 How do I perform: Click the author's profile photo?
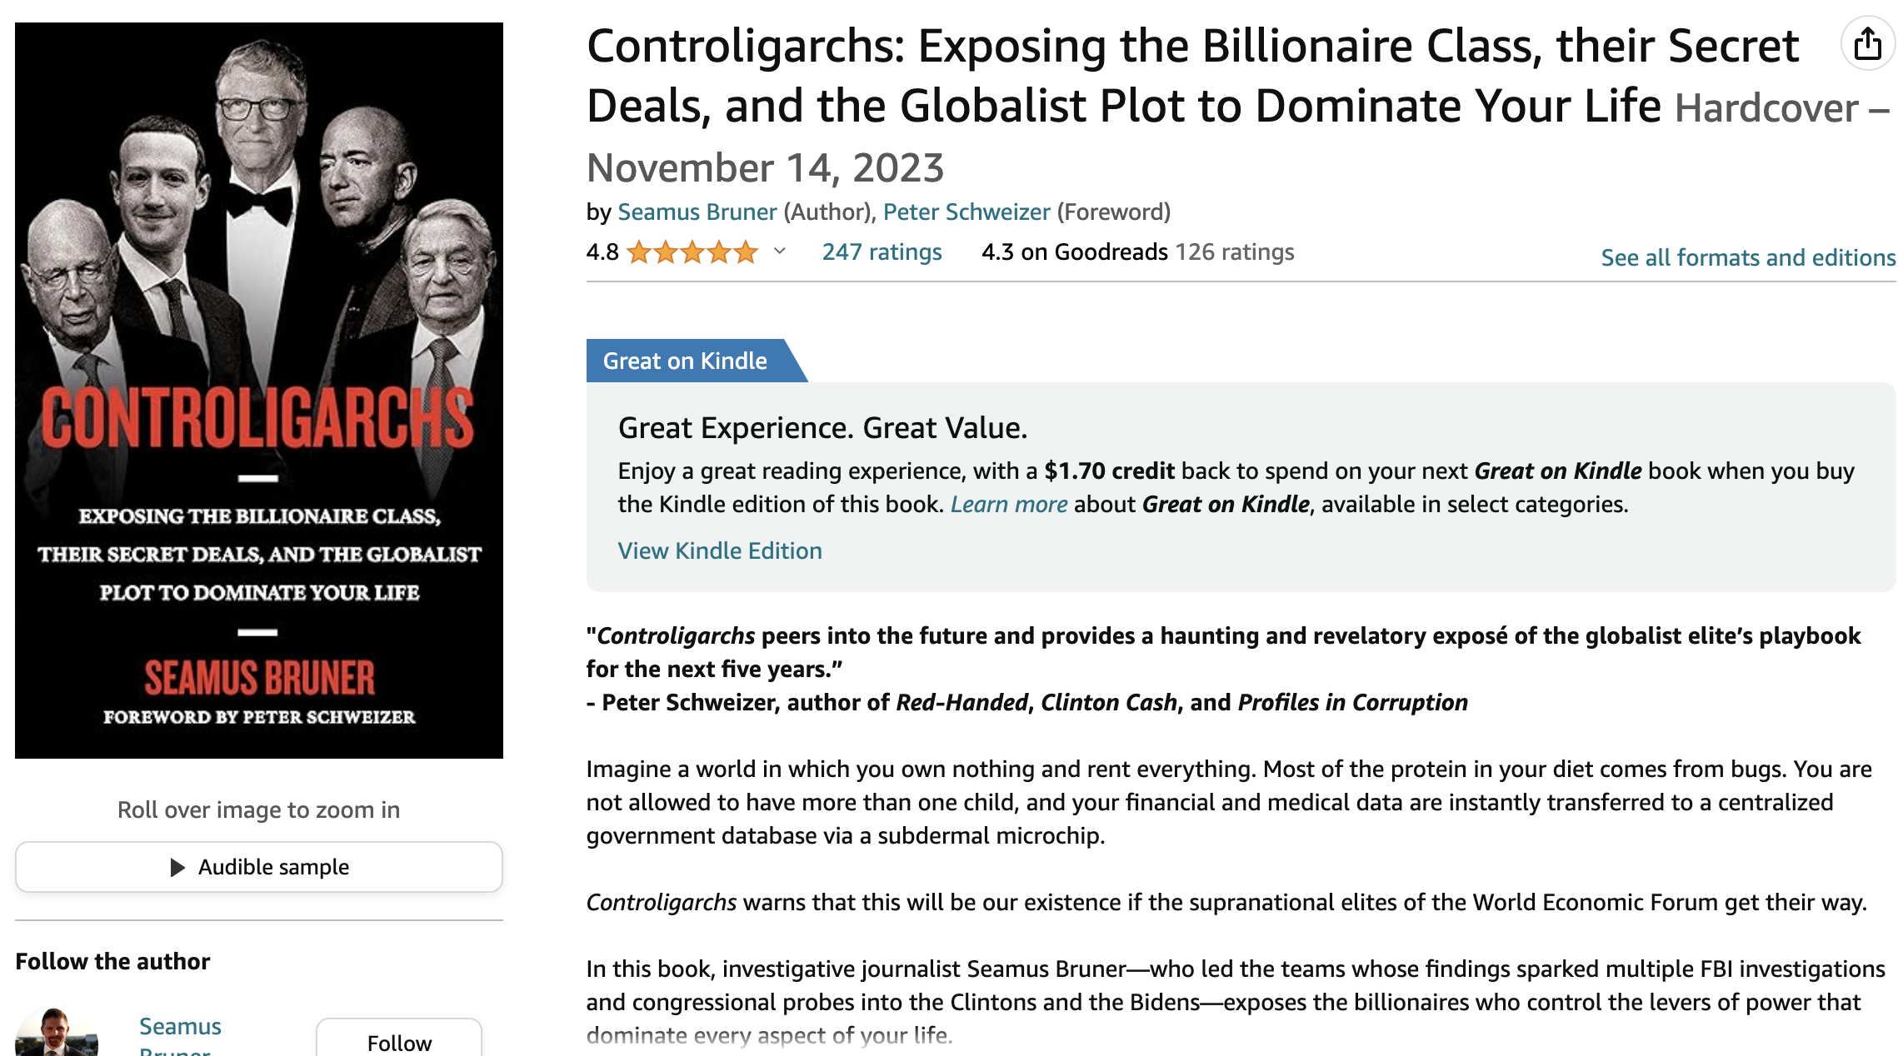click(56, 1034)
